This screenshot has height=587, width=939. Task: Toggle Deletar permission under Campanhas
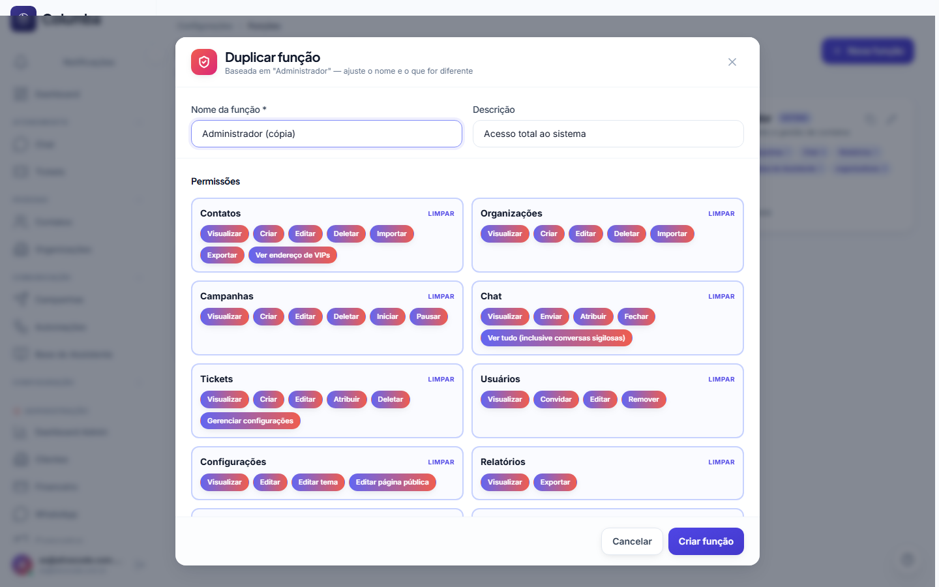click(346, 316)
